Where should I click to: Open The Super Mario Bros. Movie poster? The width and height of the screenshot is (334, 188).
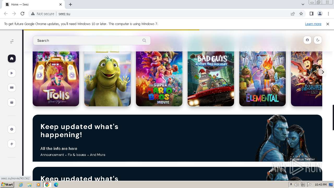(x=159, y=76)
